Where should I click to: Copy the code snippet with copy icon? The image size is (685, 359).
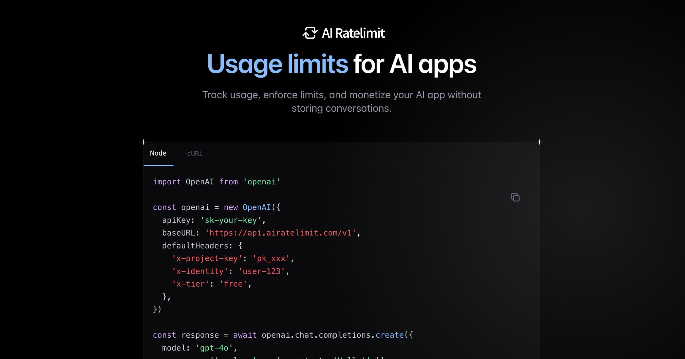(x=515, y=197)
